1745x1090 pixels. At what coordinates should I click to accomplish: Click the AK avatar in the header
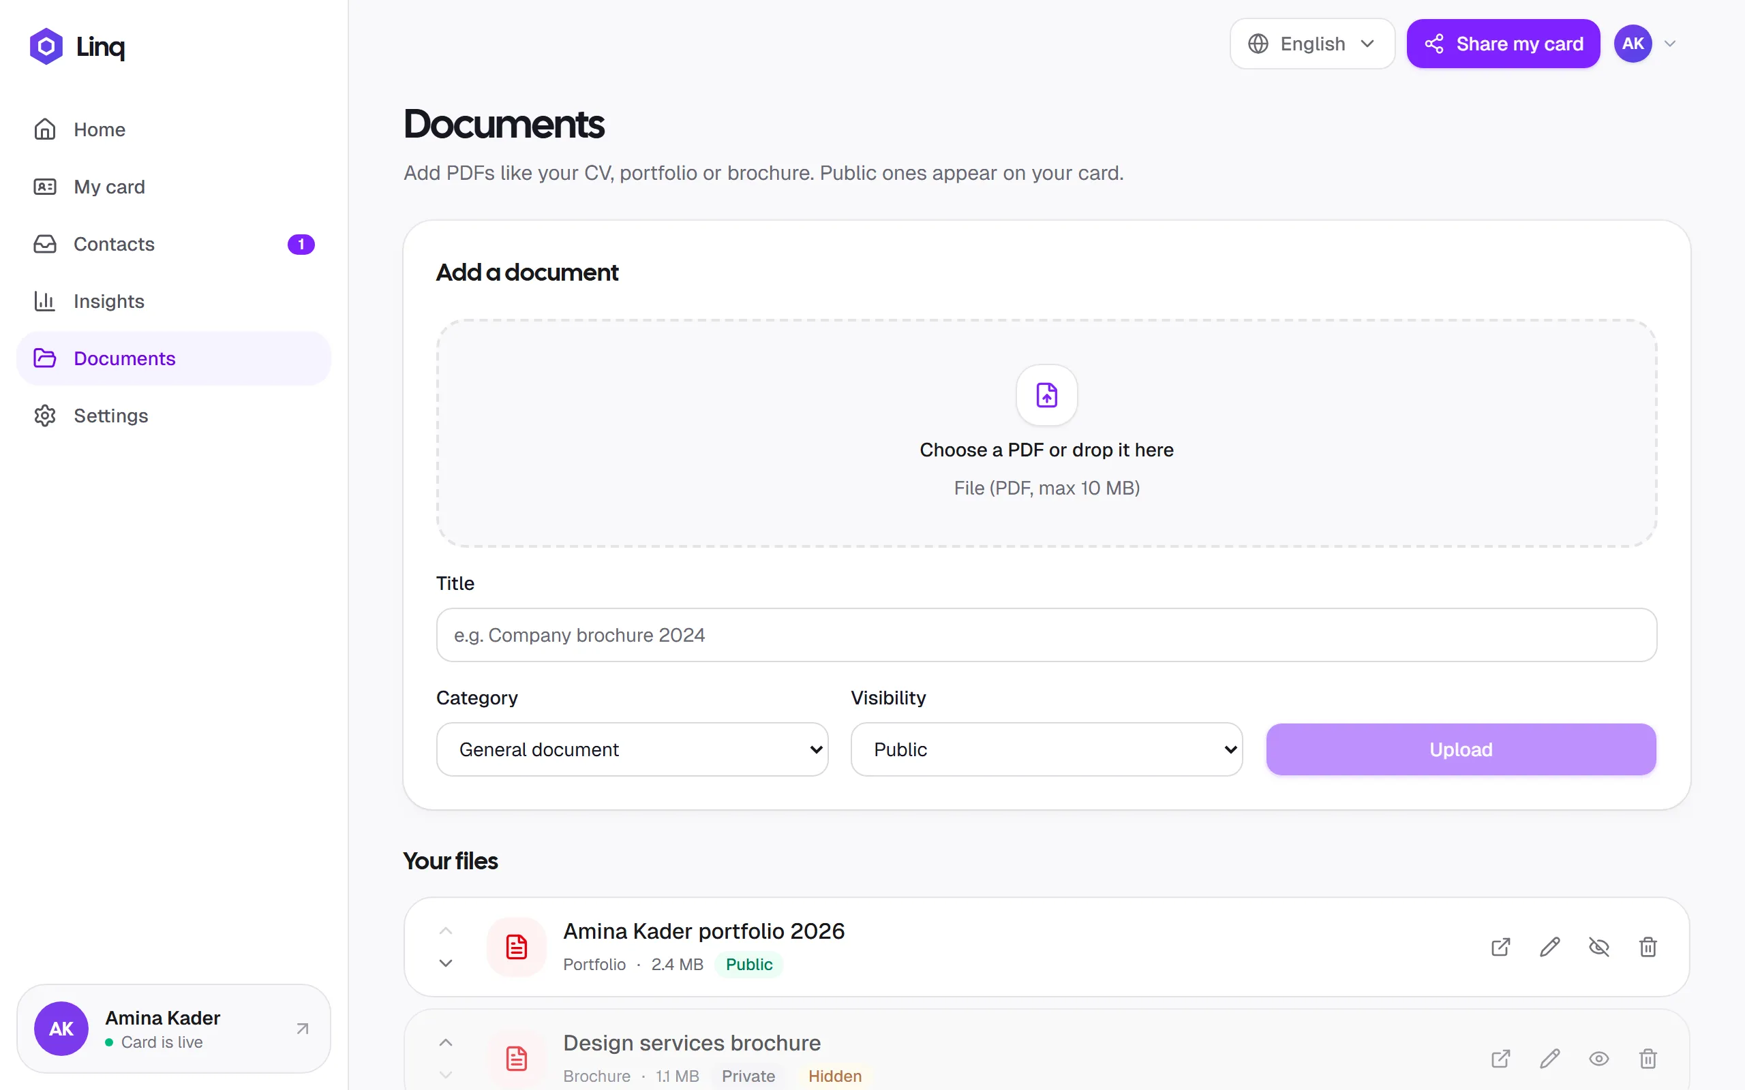point(1633,44)
